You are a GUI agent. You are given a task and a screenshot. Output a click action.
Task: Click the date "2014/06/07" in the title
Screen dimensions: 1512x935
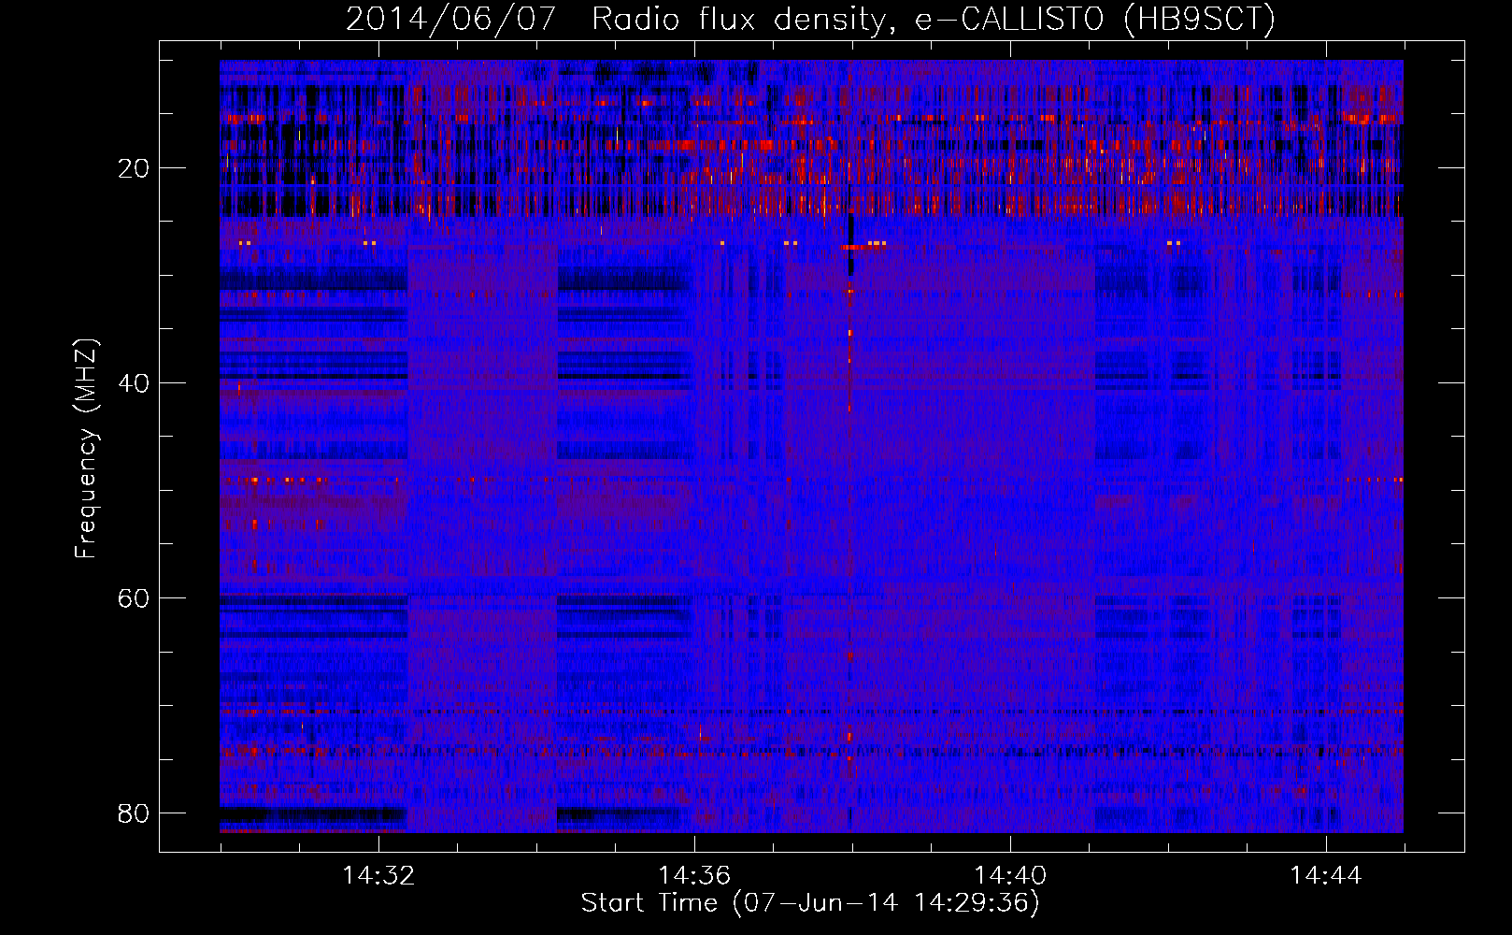451,19
